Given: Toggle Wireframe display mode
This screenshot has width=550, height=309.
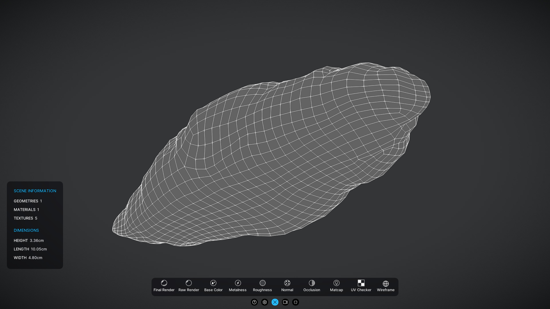Looking at the screenshot, I should (386, 286).
